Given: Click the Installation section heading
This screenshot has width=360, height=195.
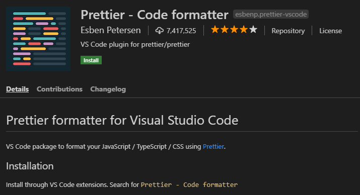Looking at the screenshot, I should pyautogui.click(x=30, y=166).
